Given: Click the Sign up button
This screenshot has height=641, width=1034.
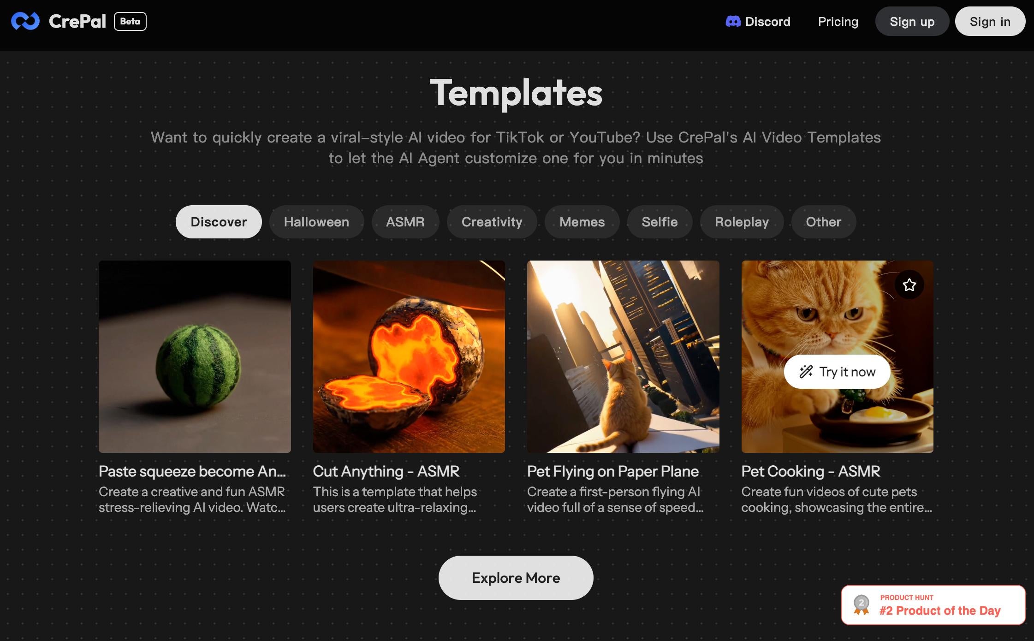Looking at the screenshot, I should point(912,21).
